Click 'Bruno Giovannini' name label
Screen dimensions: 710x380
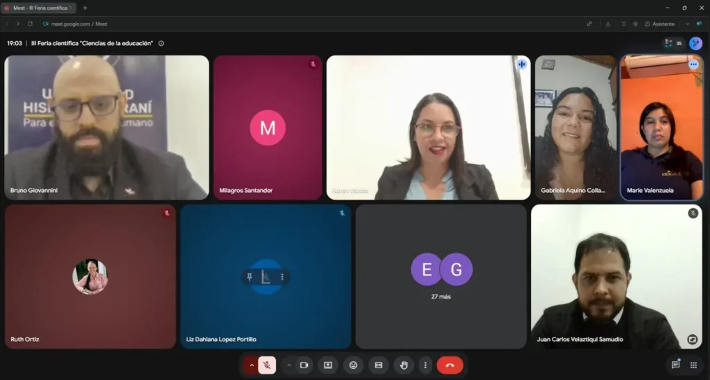coord(34,191)
